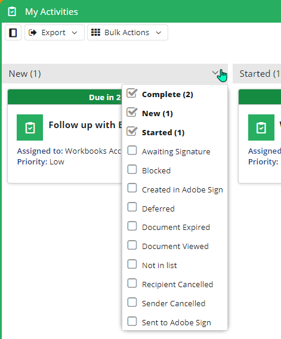Click the My Activities clipboard icon

click(12, 11)
